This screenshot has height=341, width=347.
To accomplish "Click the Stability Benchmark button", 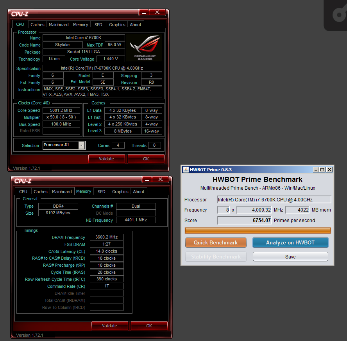I will pyautogui.click(x=216, y=257).
